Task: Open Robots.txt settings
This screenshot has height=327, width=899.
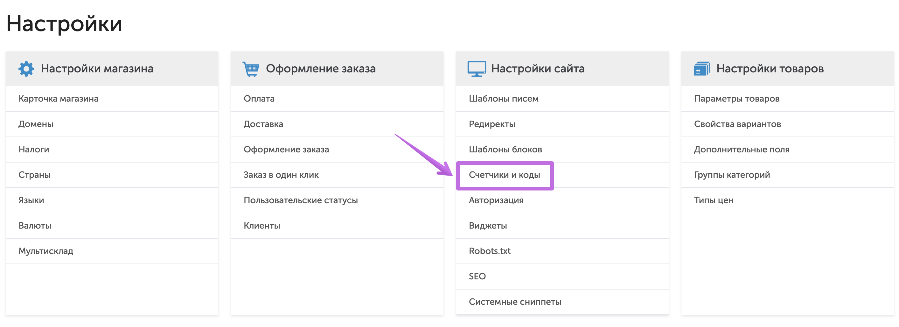Action: pos(490,251)
